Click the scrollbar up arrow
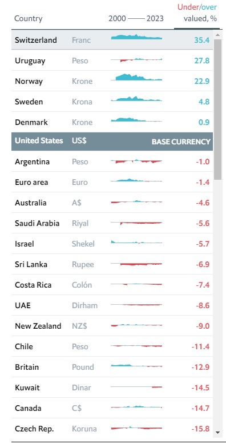 point(217,35)
